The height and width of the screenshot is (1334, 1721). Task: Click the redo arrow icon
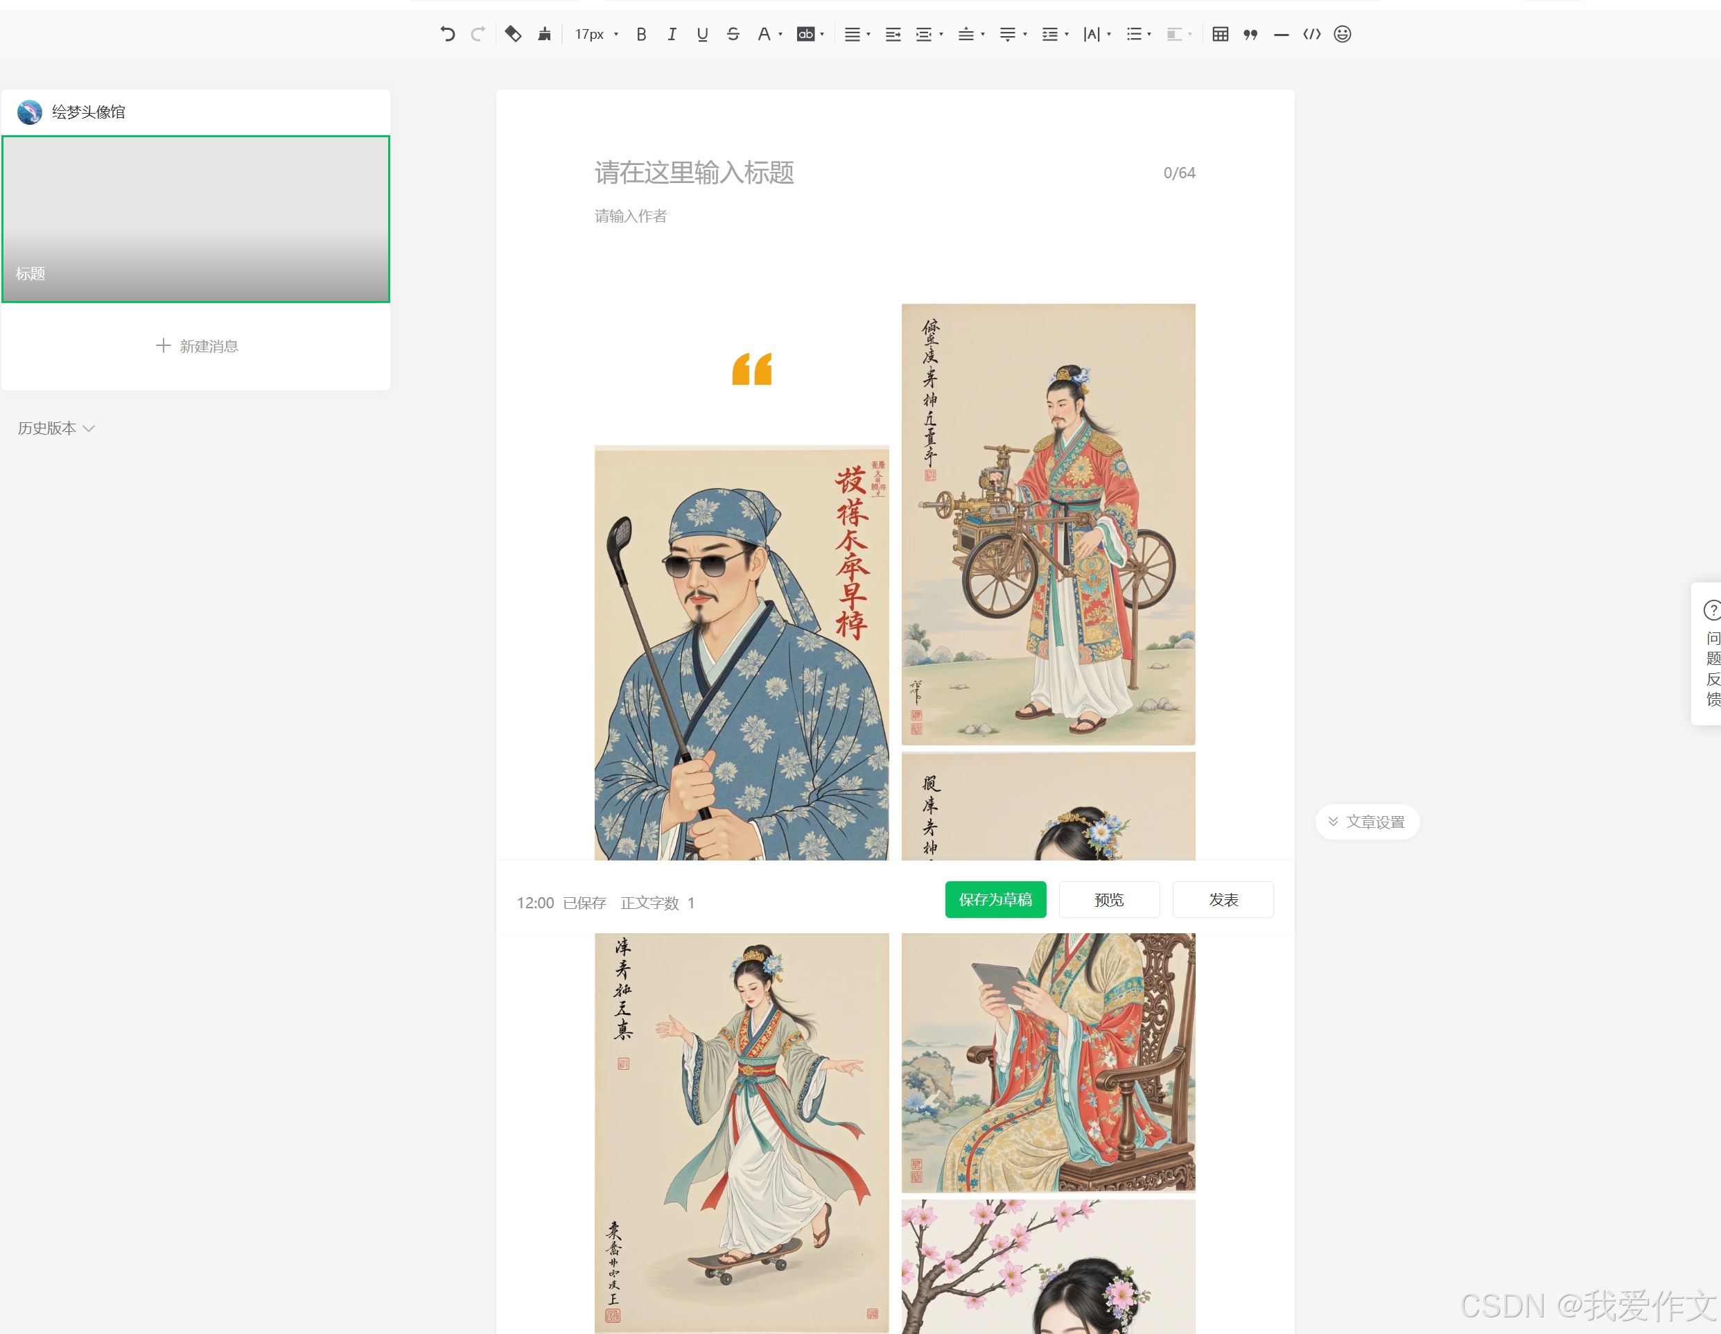coord(478,34)
